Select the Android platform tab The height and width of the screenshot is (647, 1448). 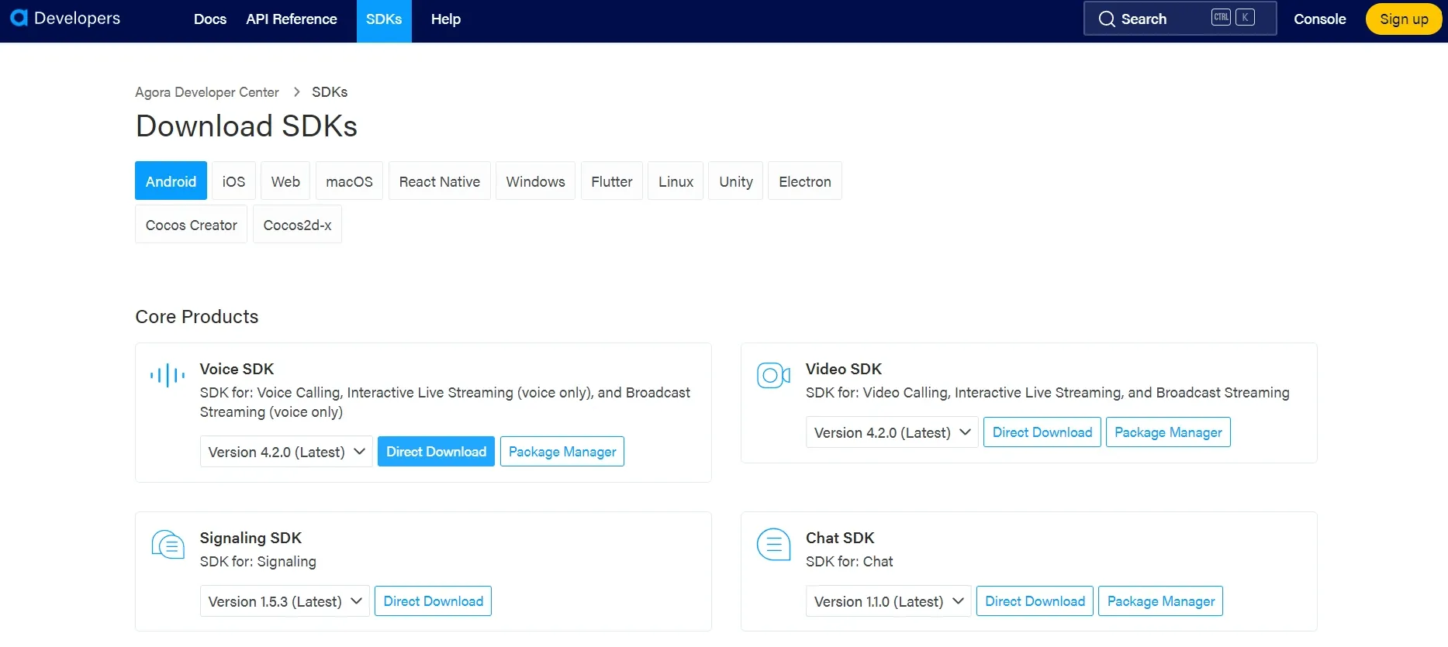[171, 181]
